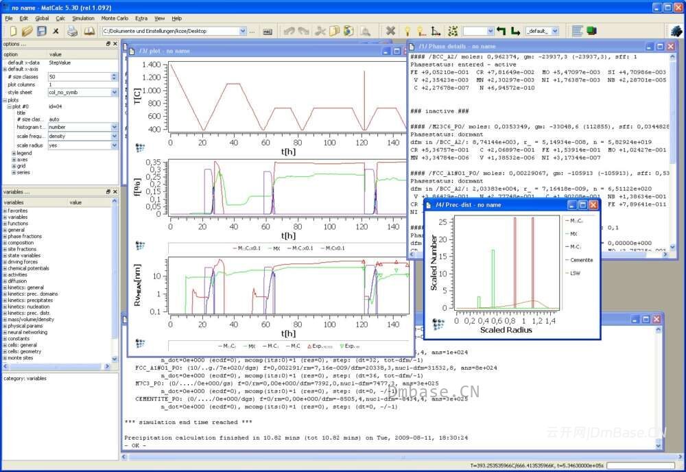Click the green back-arrow state icon

pos(501,31)
